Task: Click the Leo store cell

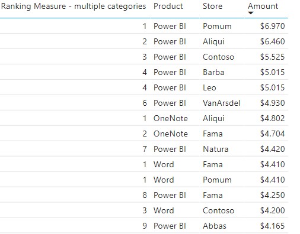Action: pyautogui.click(x=209, y=87)
